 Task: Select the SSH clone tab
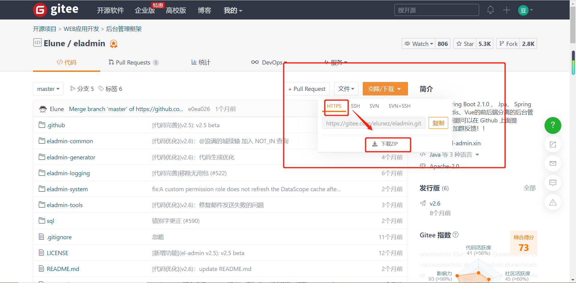pos(355,106)
